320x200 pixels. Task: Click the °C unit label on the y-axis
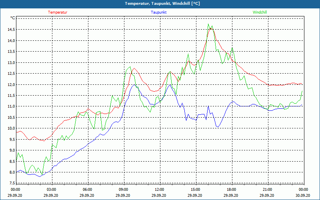[x=13, y=18]
